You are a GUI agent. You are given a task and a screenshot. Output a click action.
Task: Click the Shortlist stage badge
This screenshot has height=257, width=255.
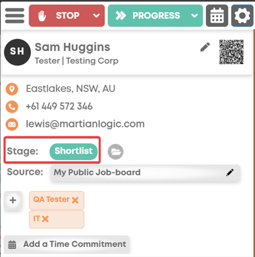tap(73, 151)
